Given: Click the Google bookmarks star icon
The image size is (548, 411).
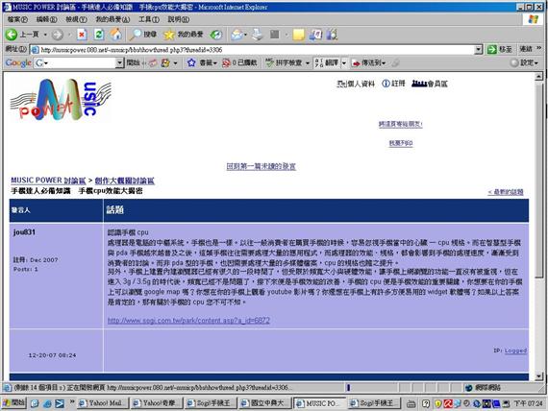Looking at the screenshot, I should click(191, 62).
